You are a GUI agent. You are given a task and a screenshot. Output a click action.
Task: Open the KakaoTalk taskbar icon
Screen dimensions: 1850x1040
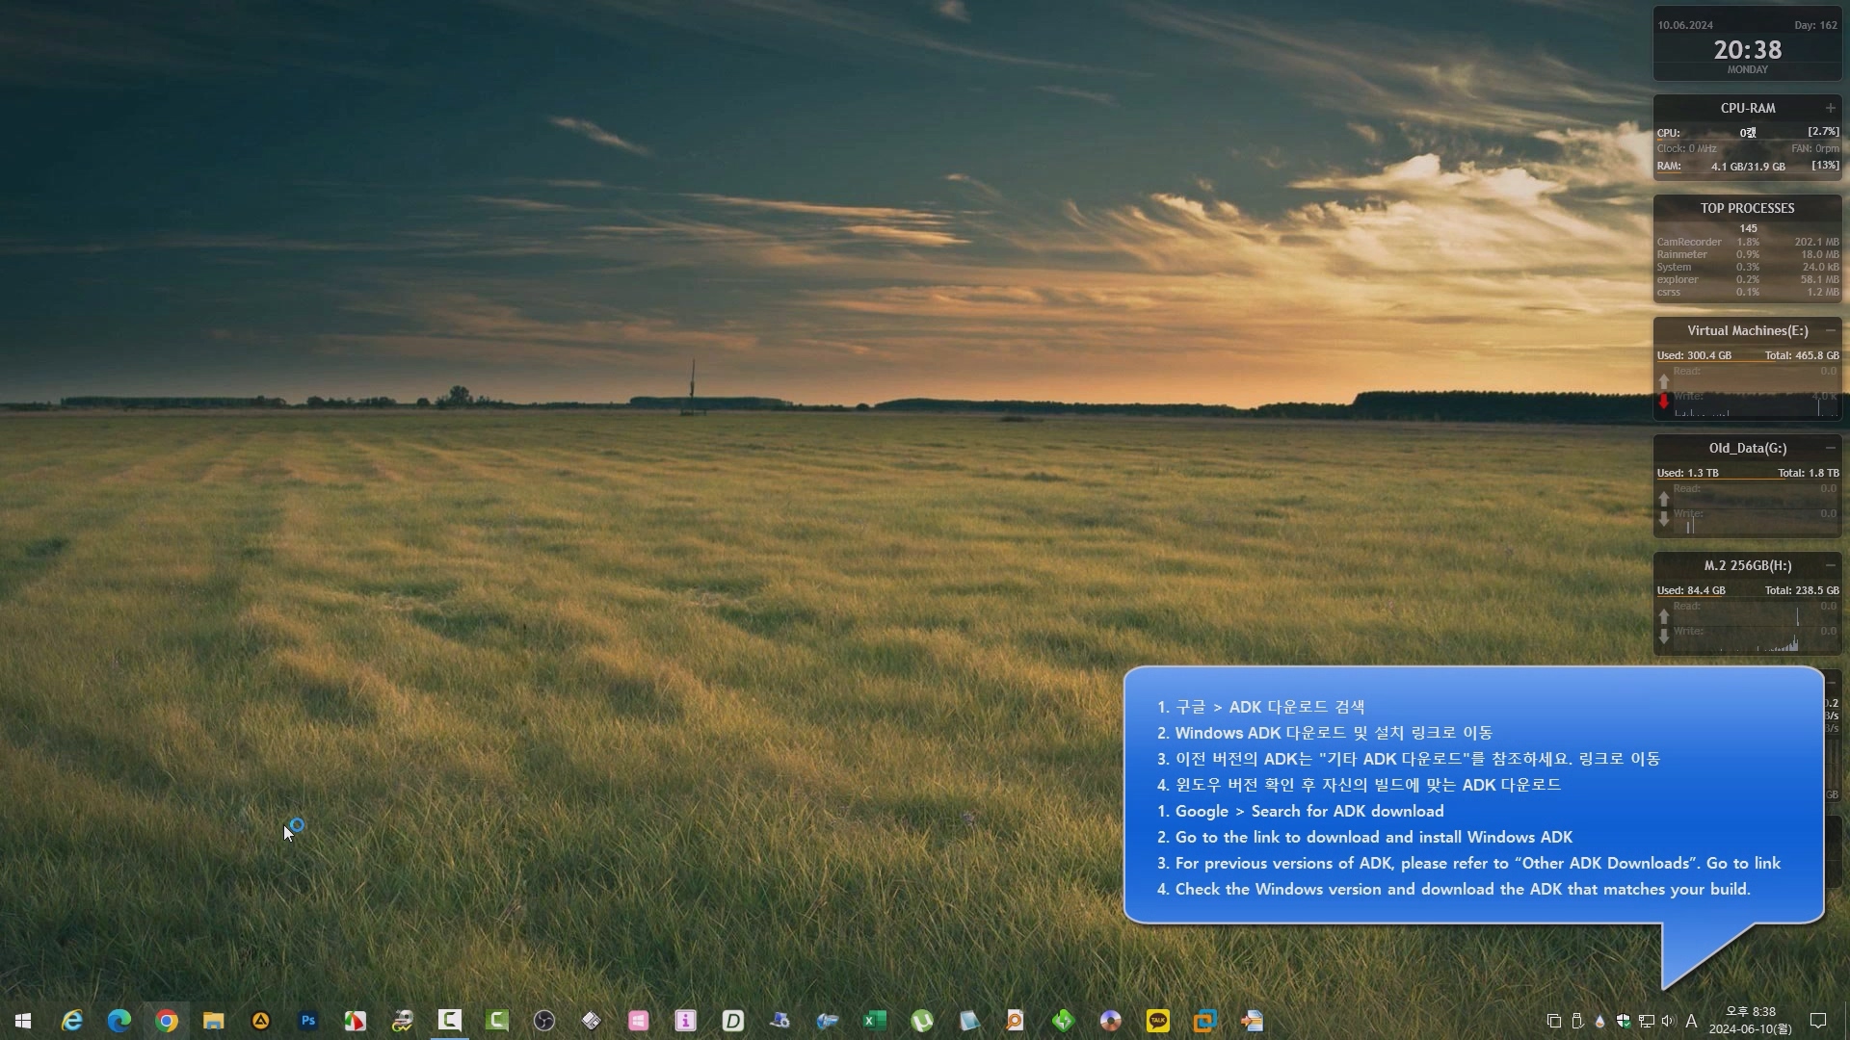tap(1158, 1021)
